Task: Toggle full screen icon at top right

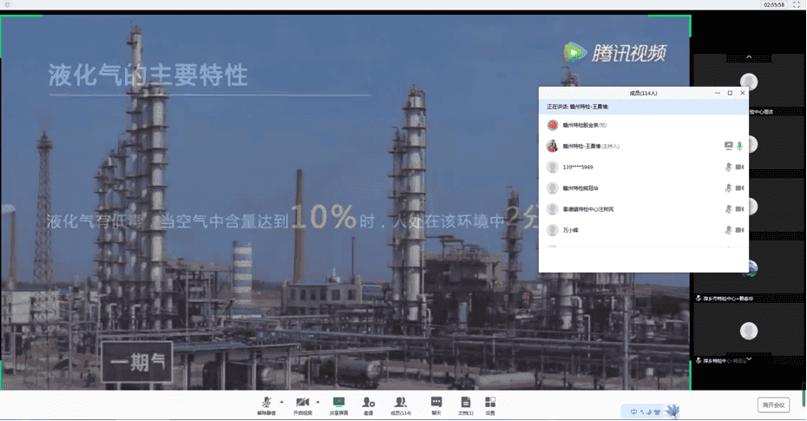Action: [x=797, y=4]
